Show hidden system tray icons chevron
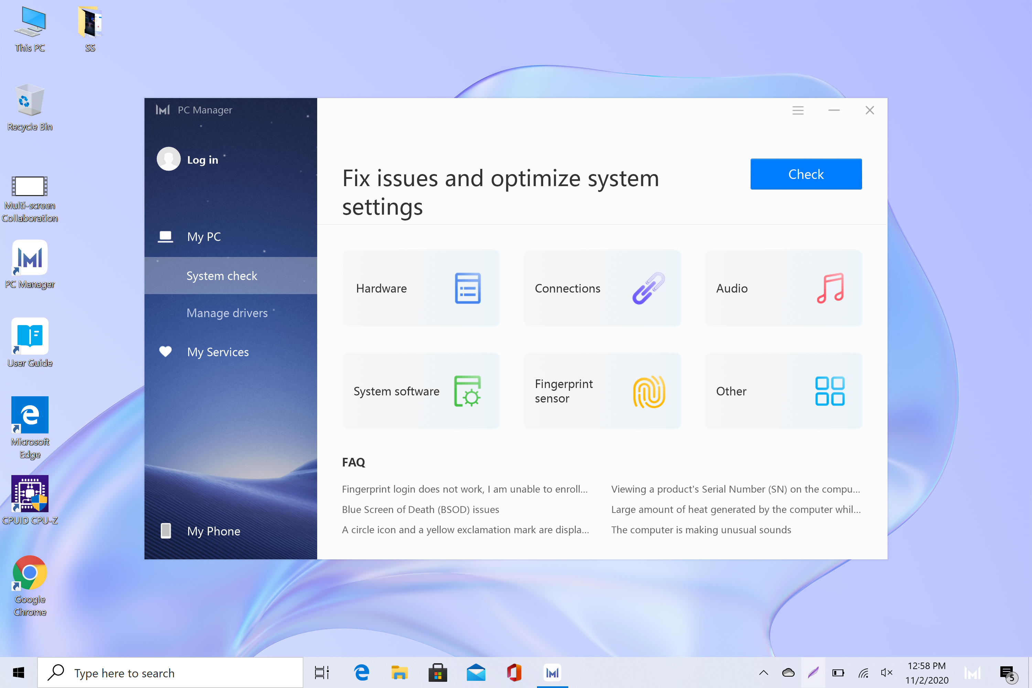The height and width of the screenshot is (688, 1032). [763, 673]
